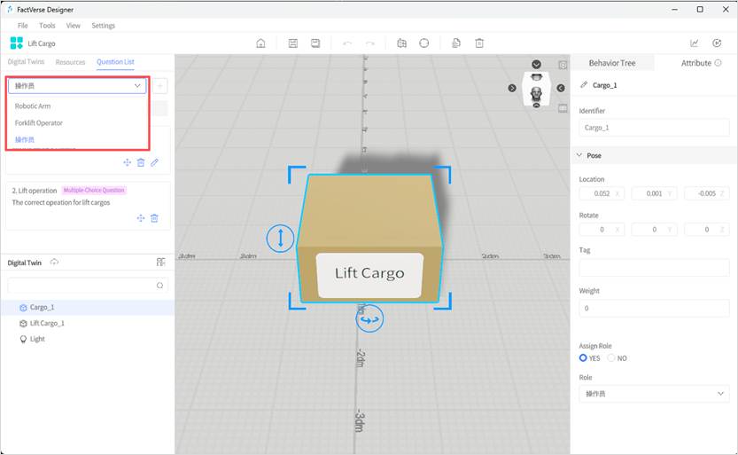Viewport: 738px width, 455px height.
Task: Open the statistics chart icon
Action: tap(694, 43)
